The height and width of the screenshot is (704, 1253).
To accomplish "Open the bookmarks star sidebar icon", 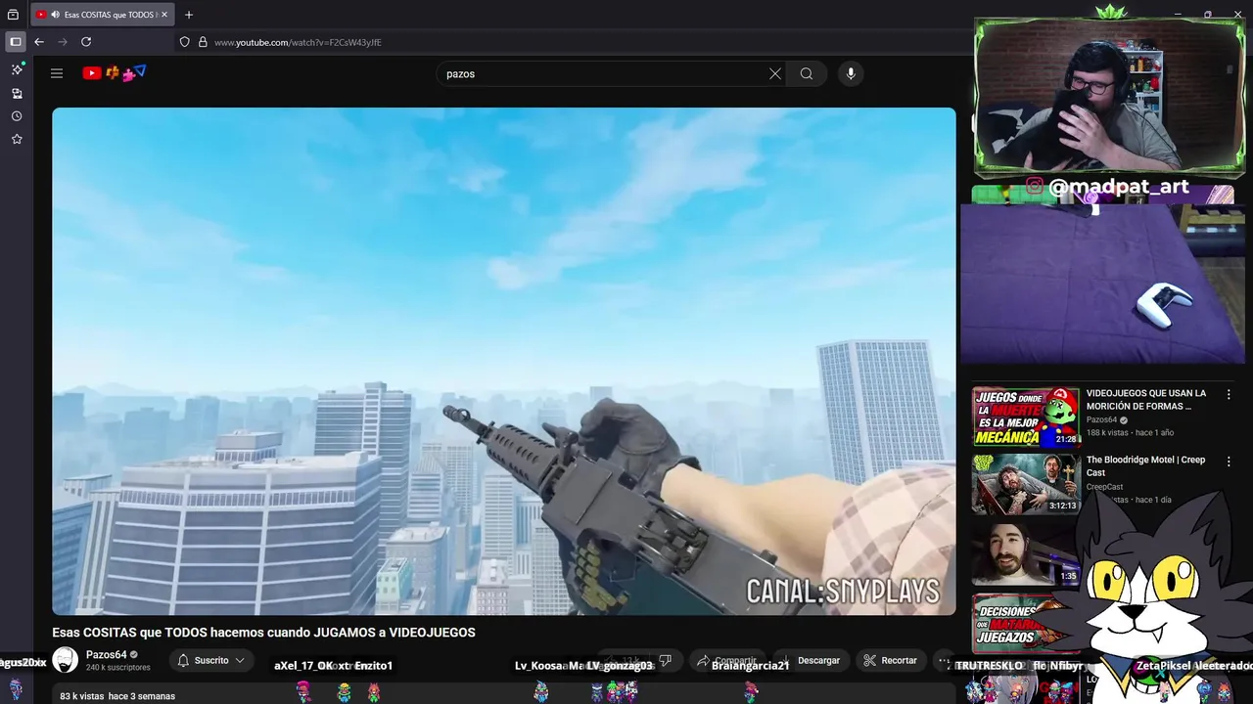I will 17,140.
